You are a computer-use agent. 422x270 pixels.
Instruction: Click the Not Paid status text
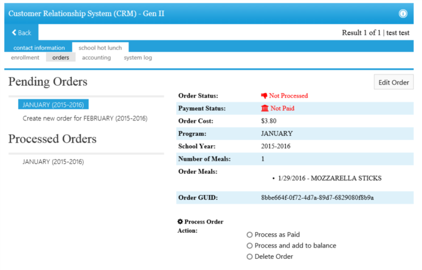[282, 108]
